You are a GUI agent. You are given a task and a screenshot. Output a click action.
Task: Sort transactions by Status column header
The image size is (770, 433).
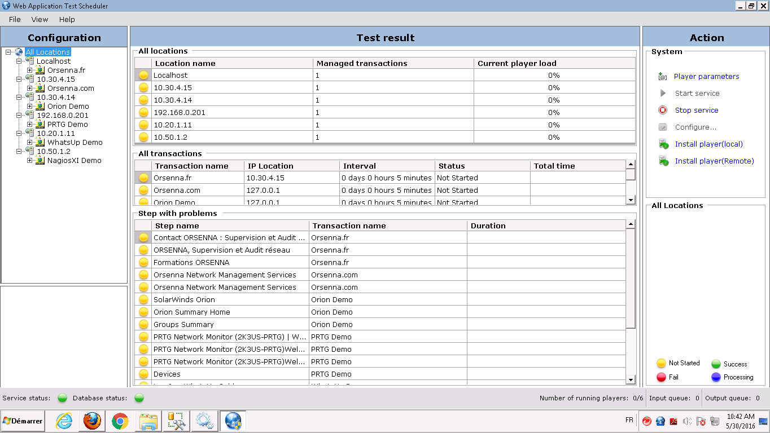(483, 166)
